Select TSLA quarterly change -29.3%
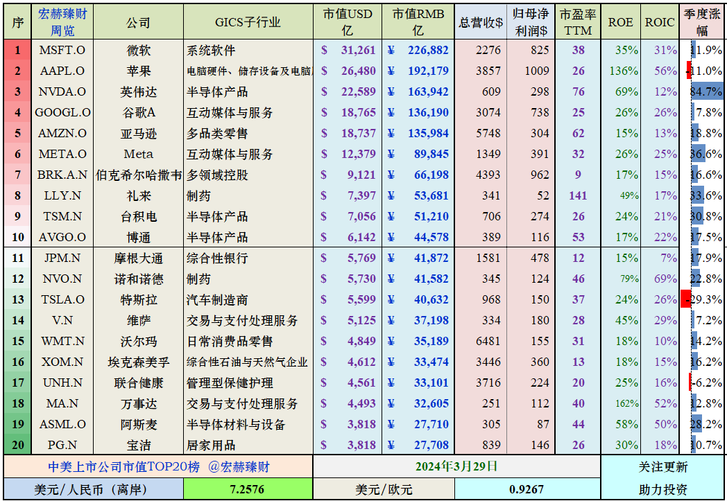The width and height of the screenshot is (727, 501). (x=702, y=299)
